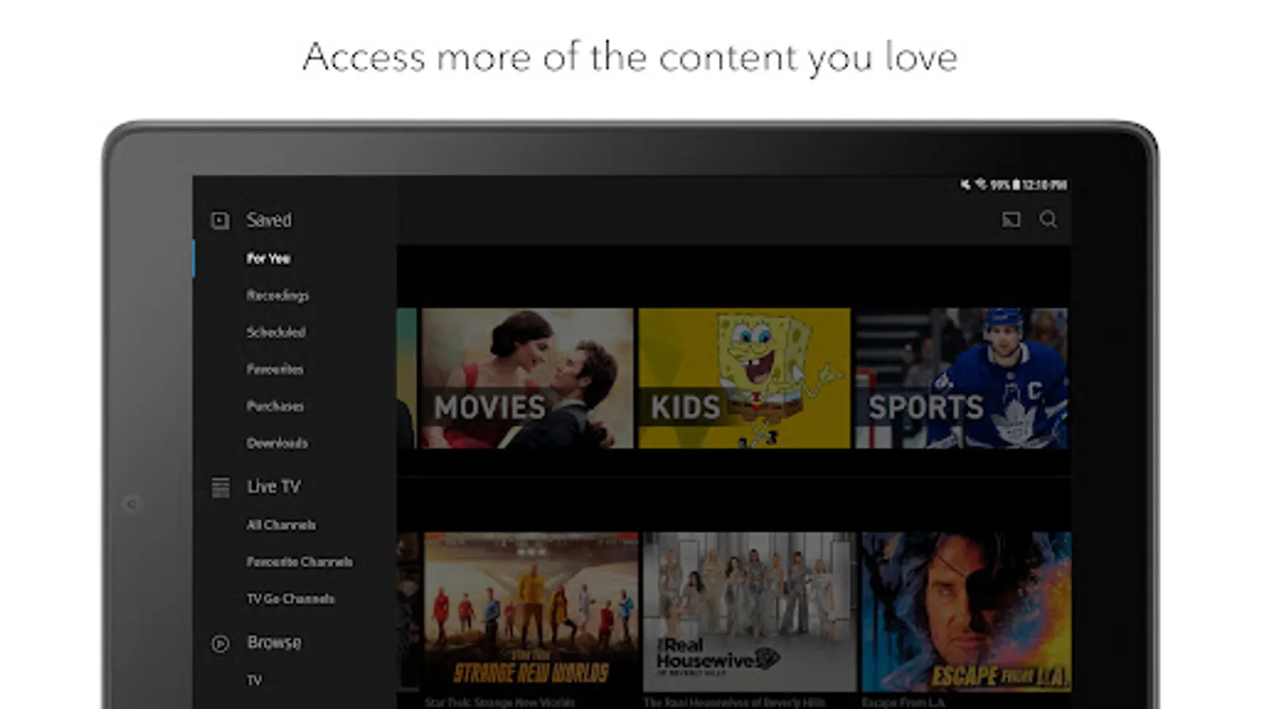Select For You in the sidebar
Image resolution: width=1261 pixels, height=709 pixels.
coord(268,258)
